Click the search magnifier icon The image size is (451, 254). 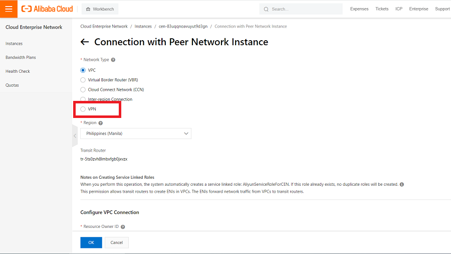pos(266,9)
